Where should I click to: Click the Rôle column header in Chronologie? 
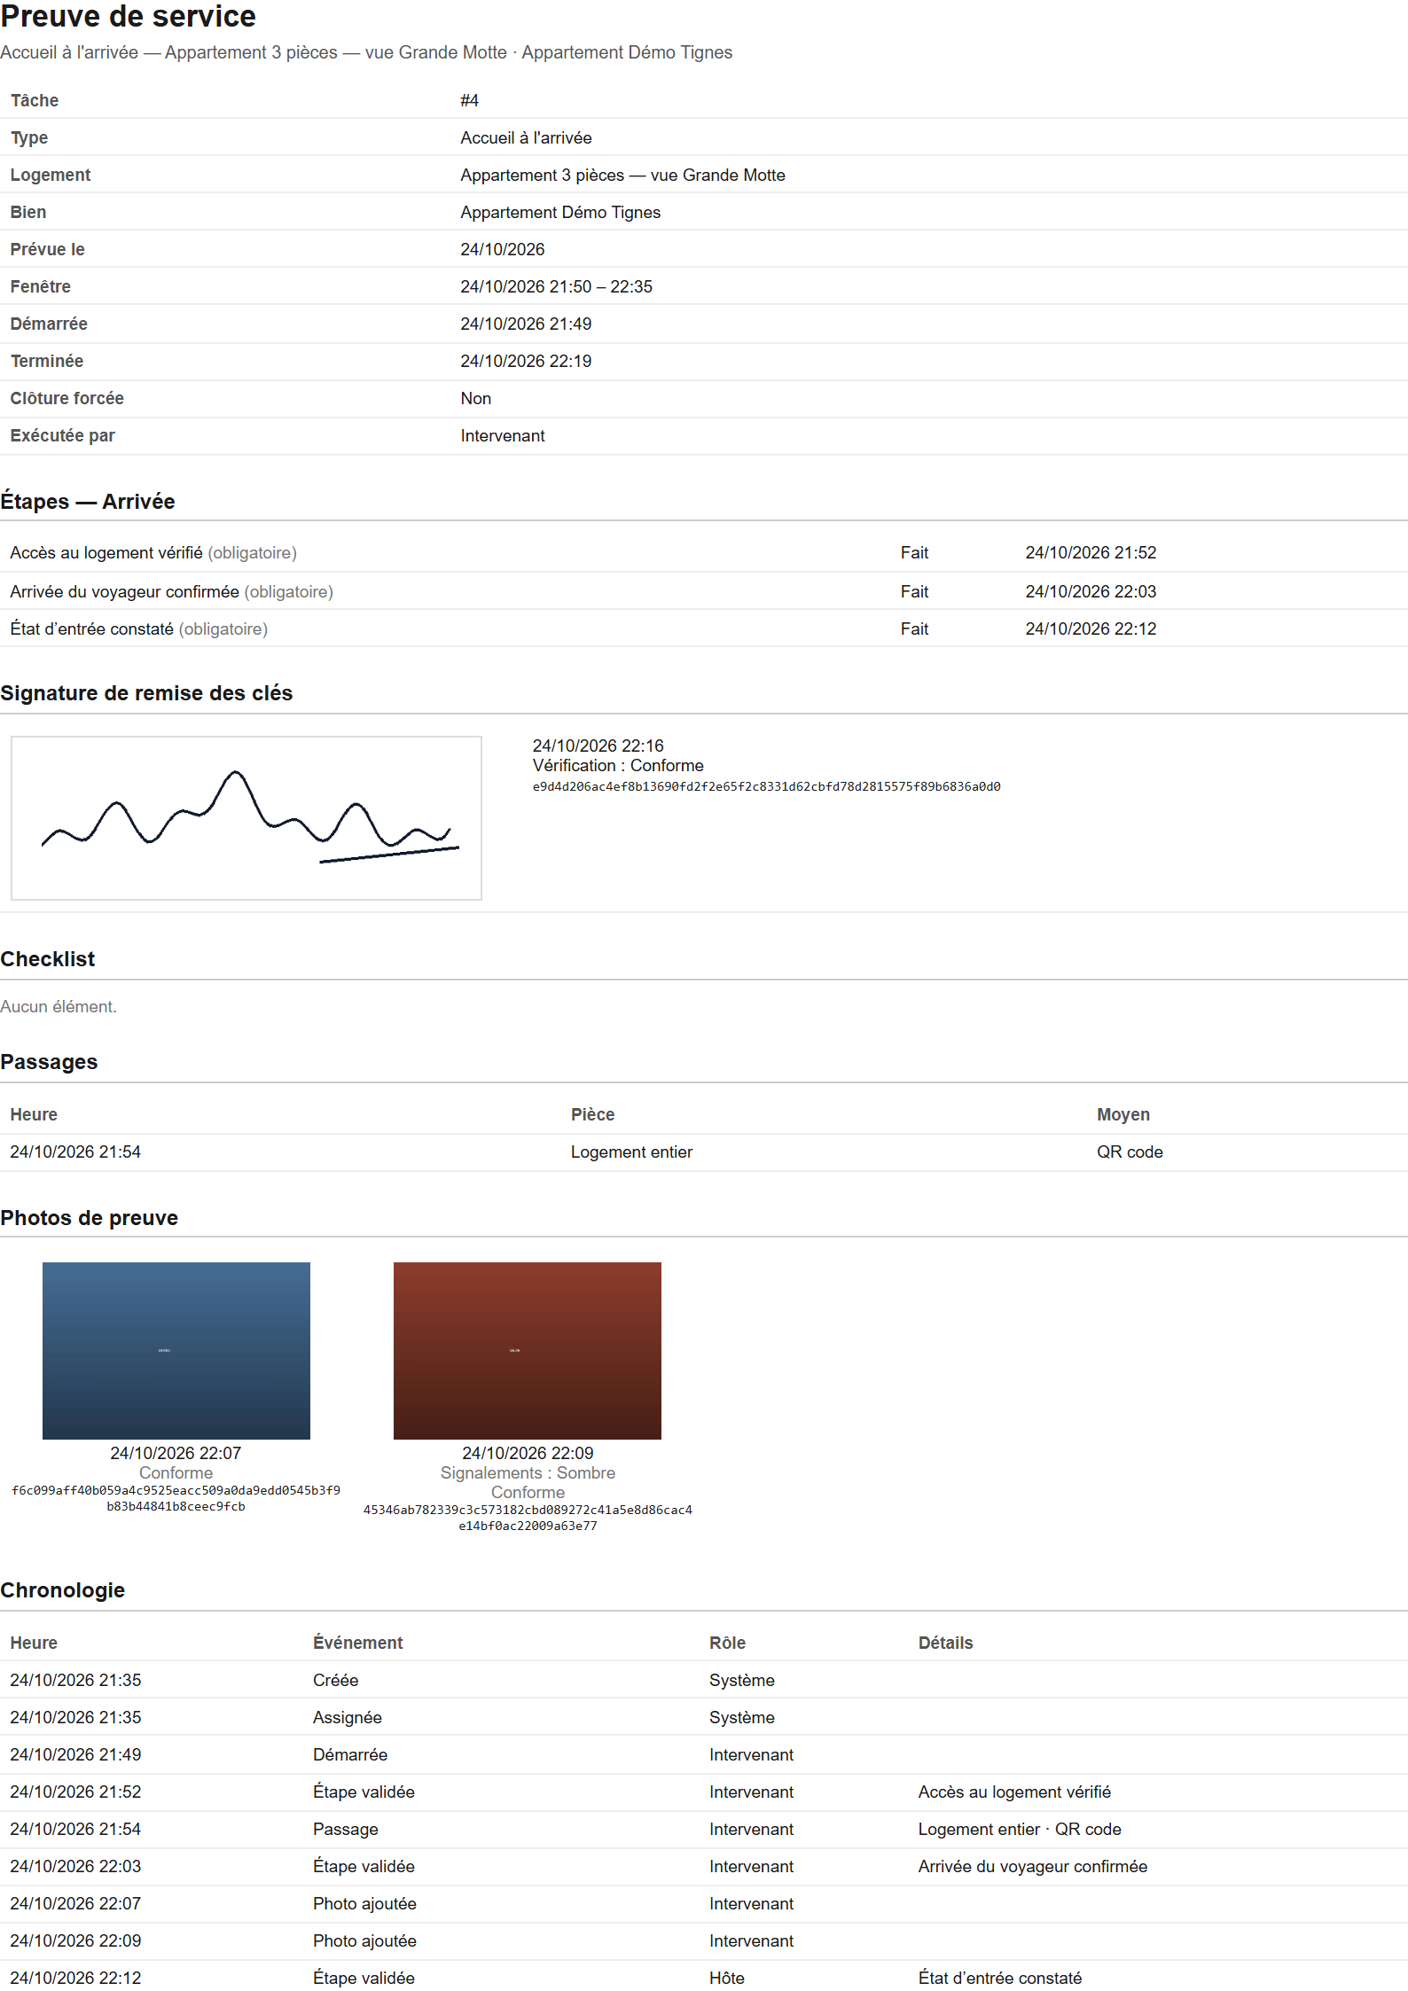click(x=727, y=1643)
